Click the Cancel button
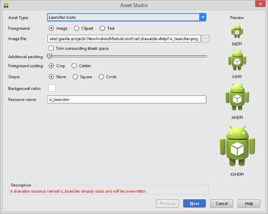This screenshot has width=268, height=214. click(222, 203)
